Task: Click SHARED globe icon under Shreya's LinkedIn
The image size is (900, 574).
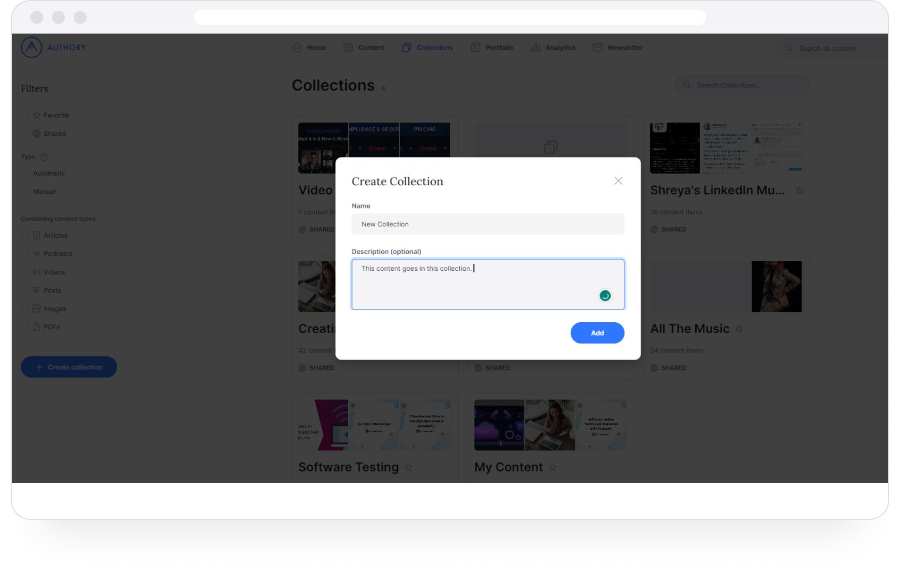Action: 654,230
